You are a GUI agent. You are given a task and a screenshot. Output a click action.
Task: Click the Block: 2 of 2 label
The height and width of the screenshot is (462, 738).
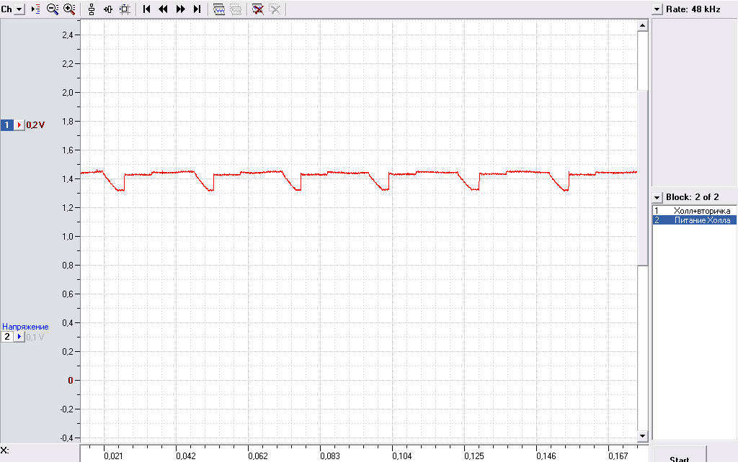pos(693,197)
